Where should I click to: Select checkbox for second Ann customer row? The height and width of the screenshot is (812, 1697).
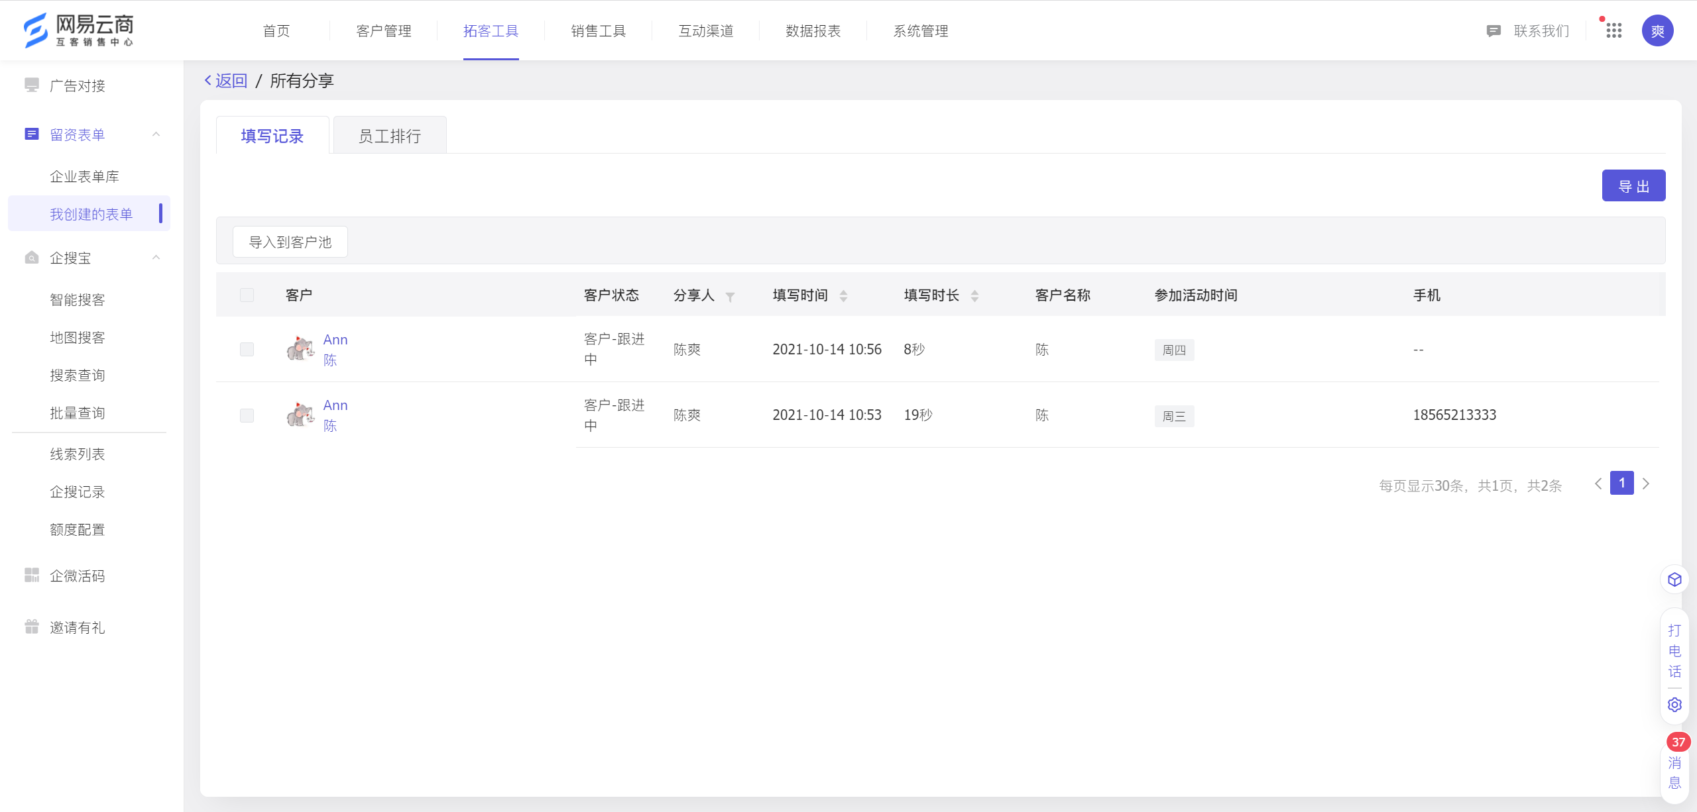[246, 414]
